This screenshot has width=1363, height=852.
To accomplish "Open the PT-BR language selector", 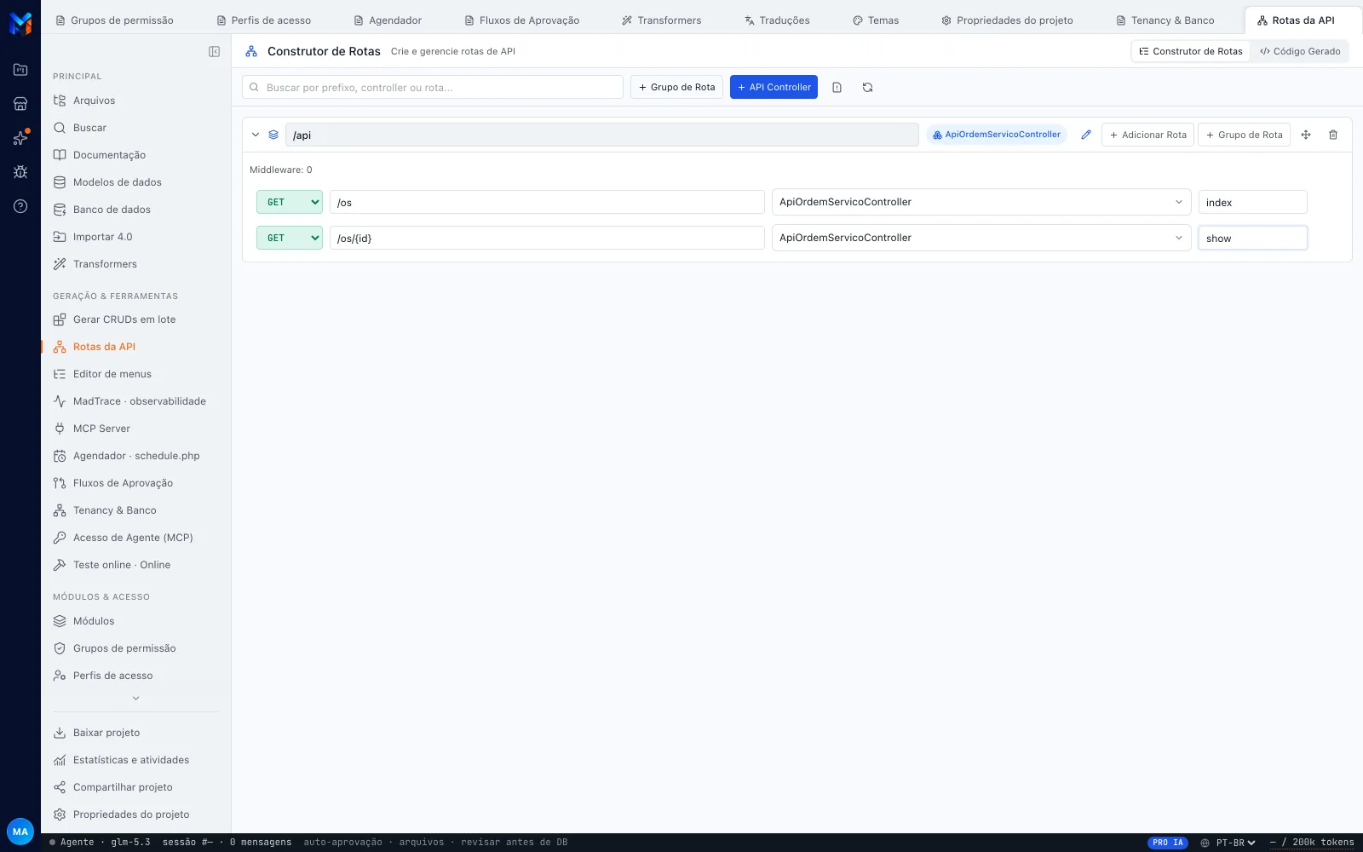I will click(1236, 843).
